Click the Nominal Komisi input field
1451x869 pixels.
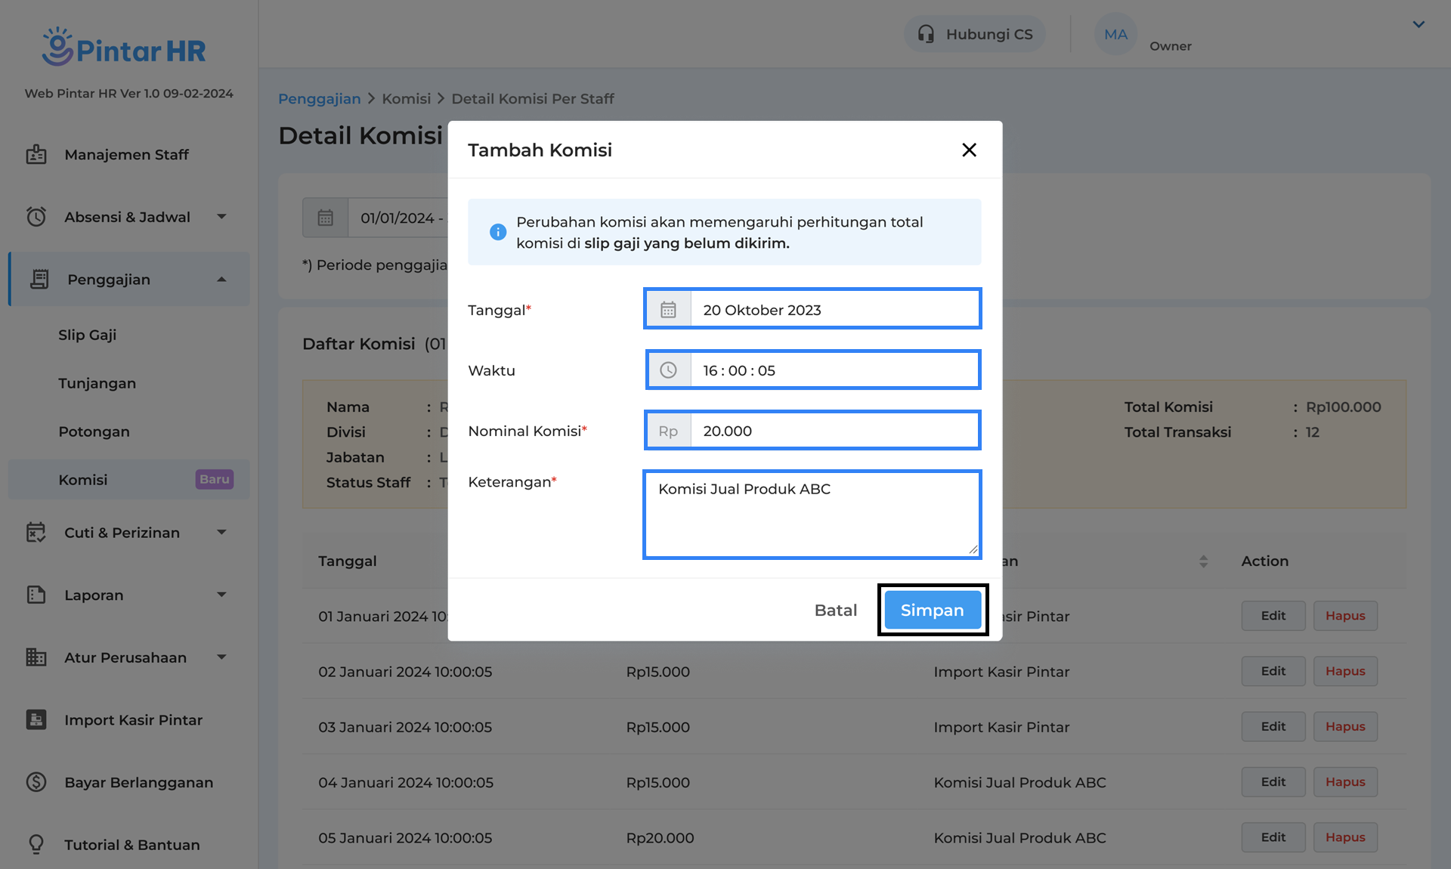[834, 431]
